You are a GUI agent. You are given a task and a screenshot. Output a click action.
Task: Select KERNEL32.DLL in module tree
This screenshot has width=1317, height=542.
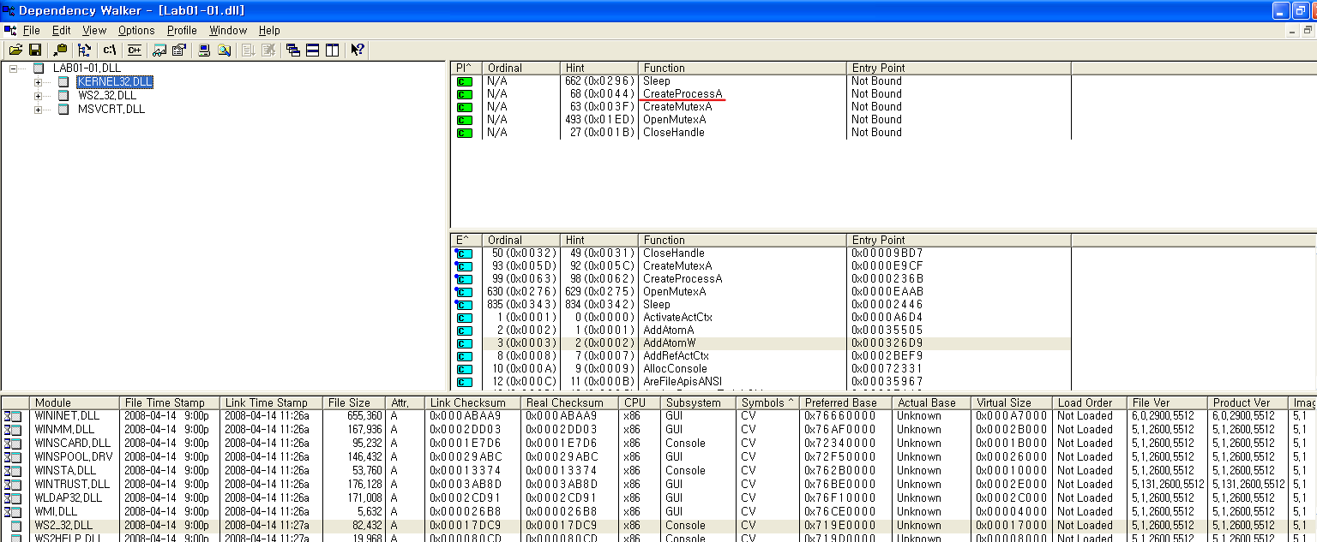pyautogui.click(x=115, y=81)
